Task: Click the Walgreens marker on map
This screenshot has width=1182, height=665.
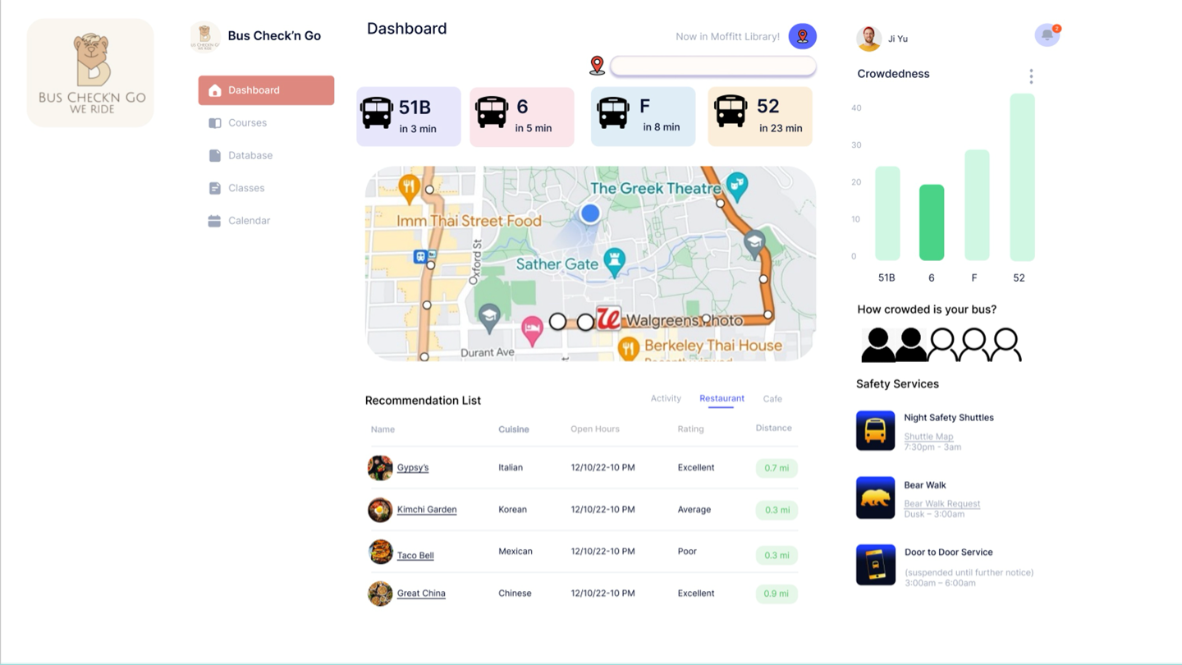Action: (607, 319)
